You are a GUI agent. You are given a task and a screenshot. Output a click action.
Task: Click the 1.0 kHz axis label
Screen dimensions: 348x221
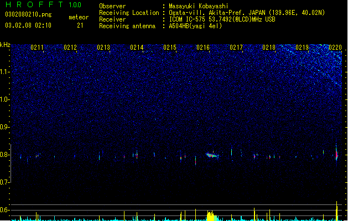[x=4, y=99]
